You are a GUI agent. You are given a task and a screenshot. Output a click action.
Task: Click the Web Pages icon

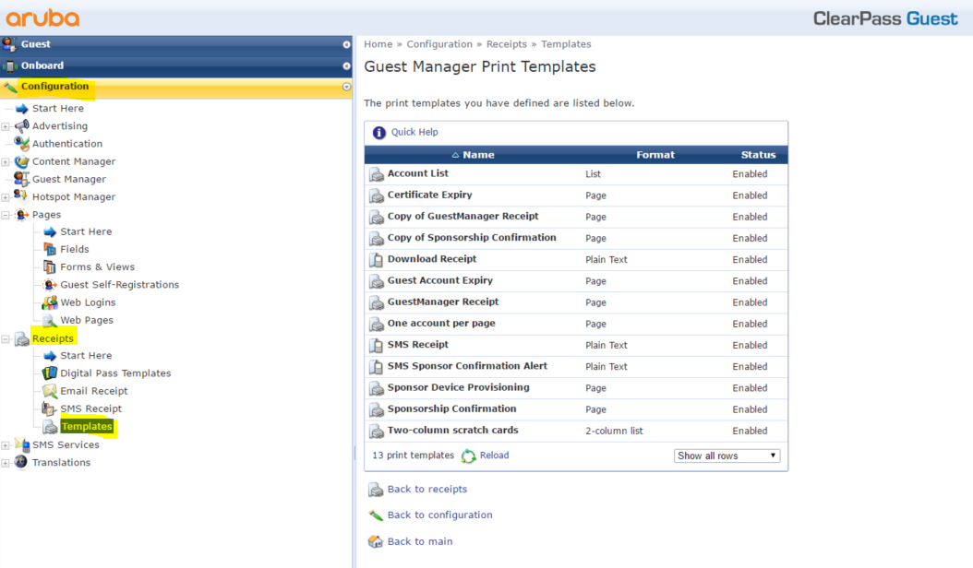point(50,320)
